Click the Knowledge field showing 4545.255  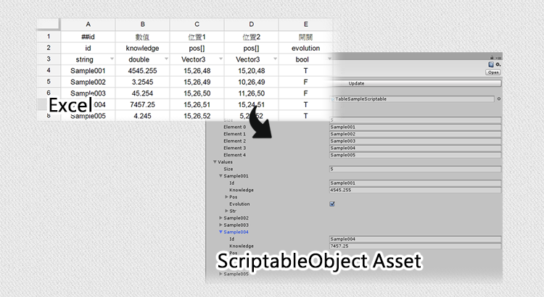tap(416, 190)
